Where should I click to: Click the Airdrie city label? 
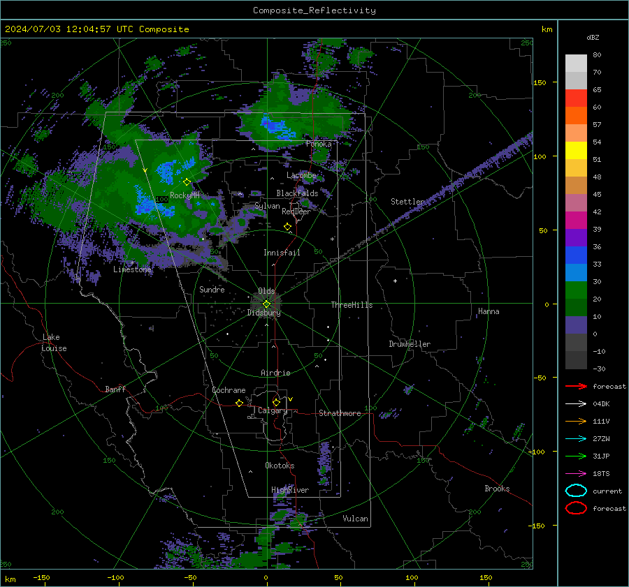[275, 373]
